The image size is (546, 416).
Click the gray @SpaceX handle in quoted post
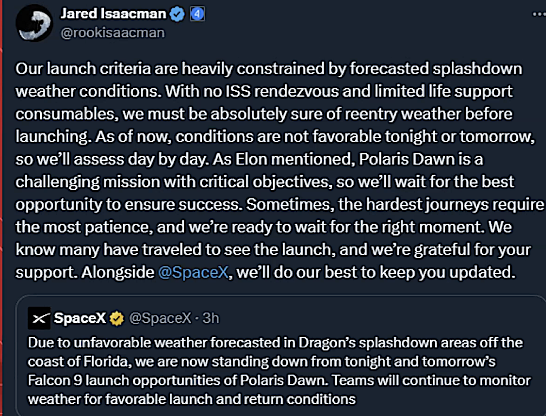(x=160, y=318)
